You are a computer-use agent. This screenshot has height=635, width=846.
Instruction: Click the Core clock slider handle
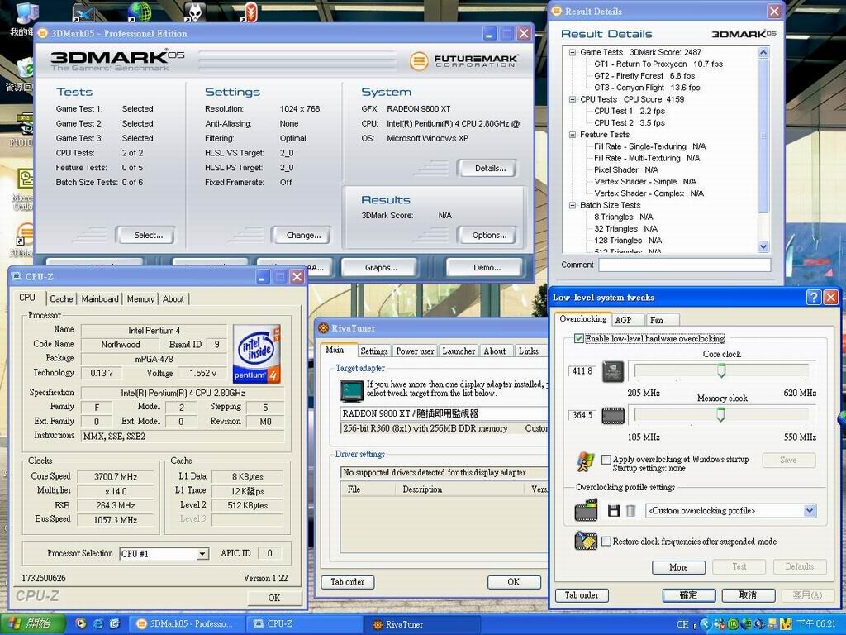click(721, 370)
